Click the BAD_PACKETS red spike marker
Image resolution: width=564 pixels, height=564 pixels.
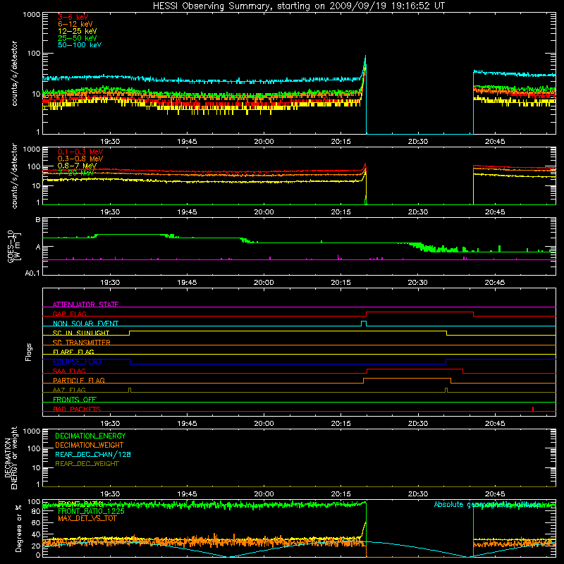(x=533, y=409)
